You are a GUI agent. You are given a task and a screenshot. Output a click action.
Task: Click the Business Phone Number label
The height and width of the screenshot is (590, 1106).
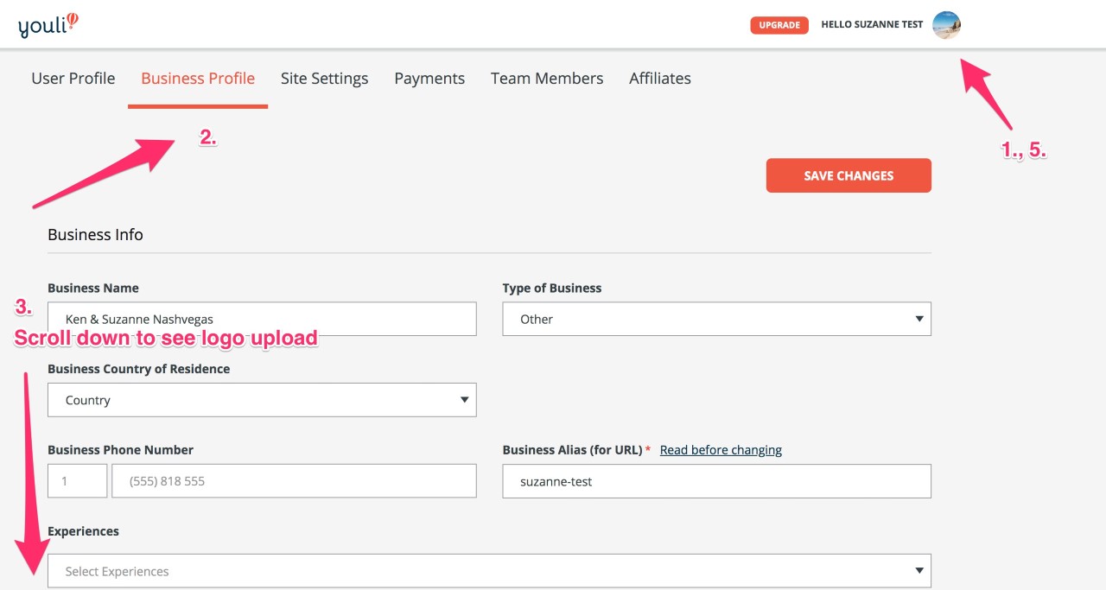click(121, 450)
